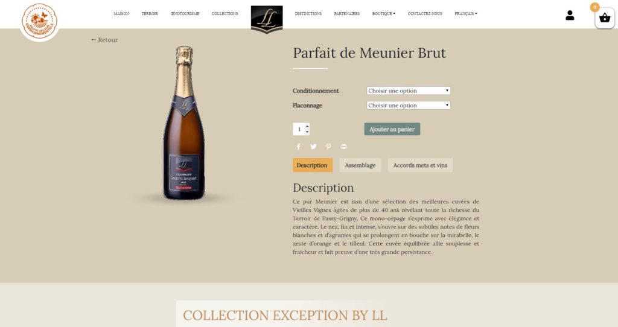Click the champagne bottle product image
The width and height of the screenshot is (618, 327).
click(x=184, y=123)
